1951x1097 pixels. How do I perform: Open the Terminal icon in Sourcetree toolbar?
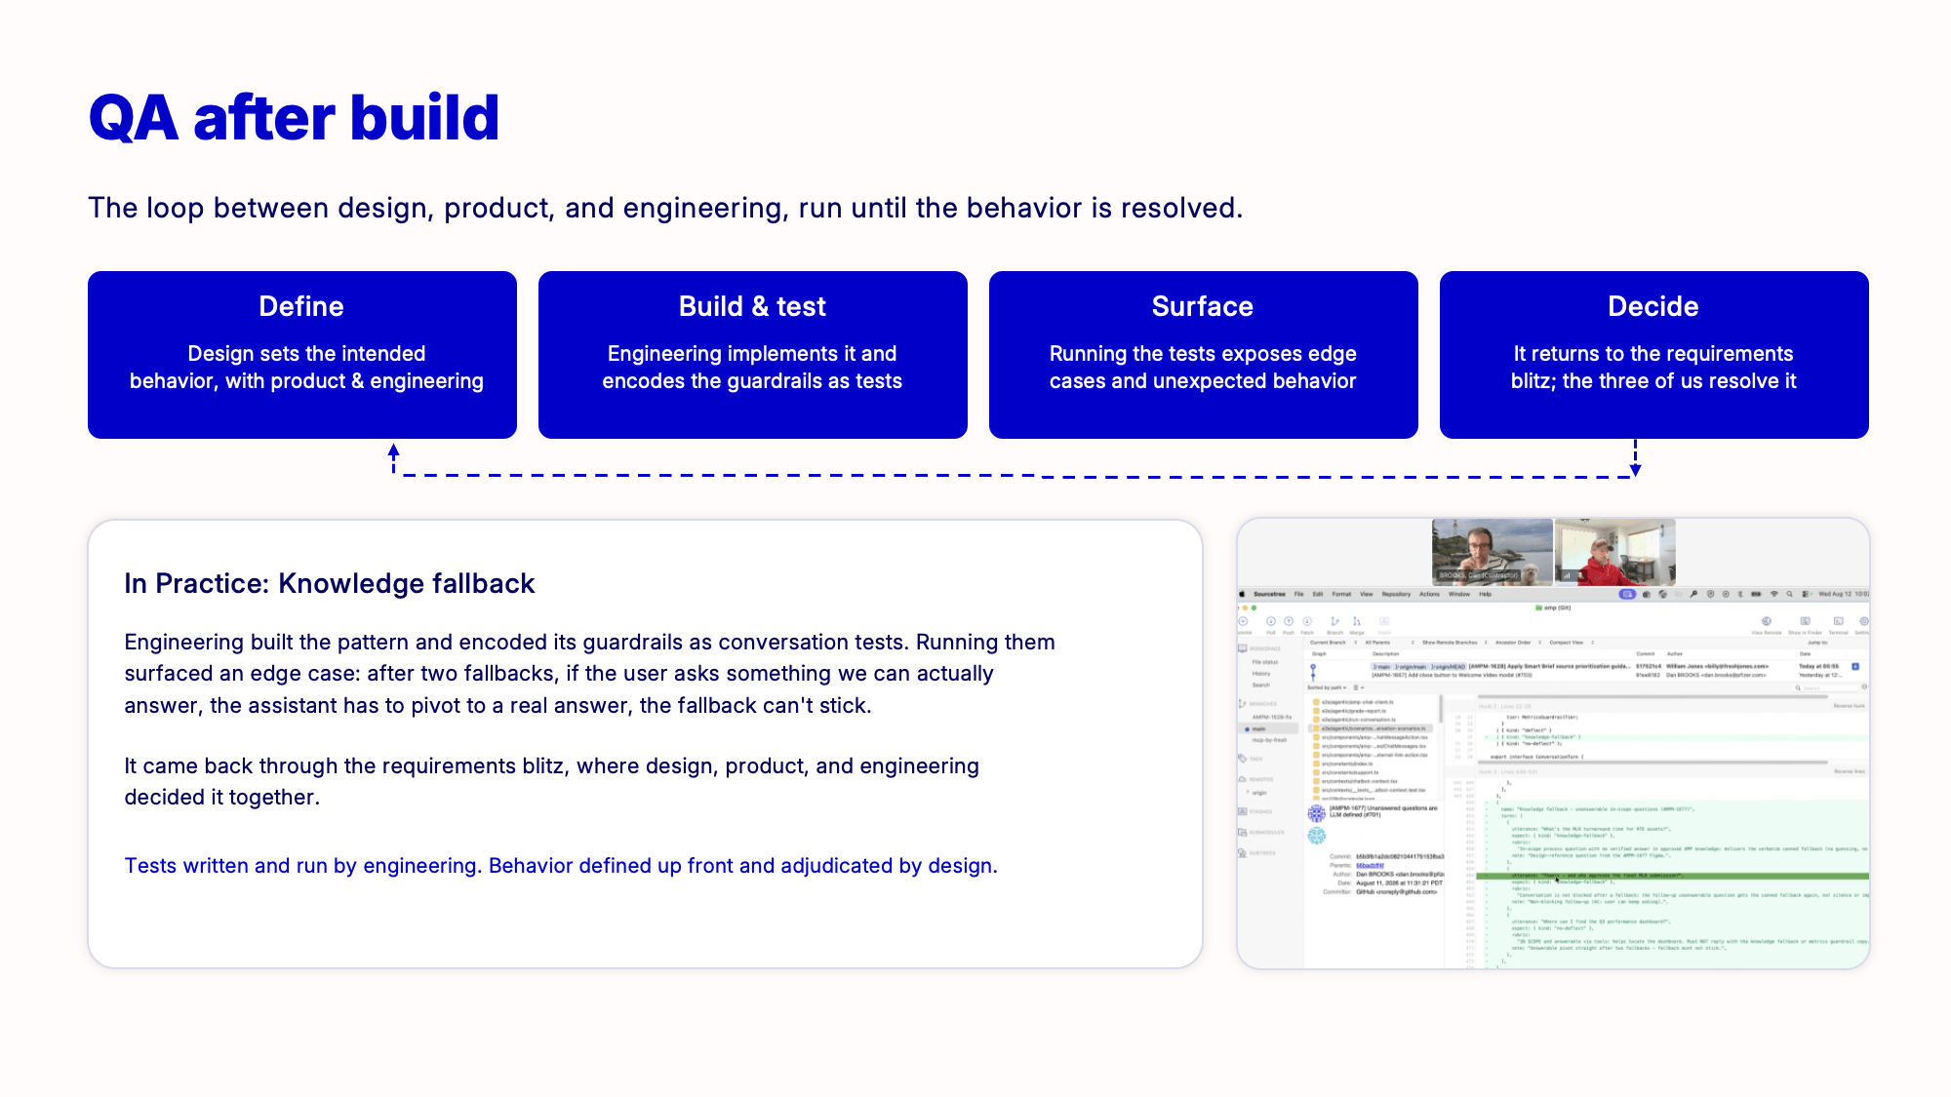click(x=1839, y=621)
